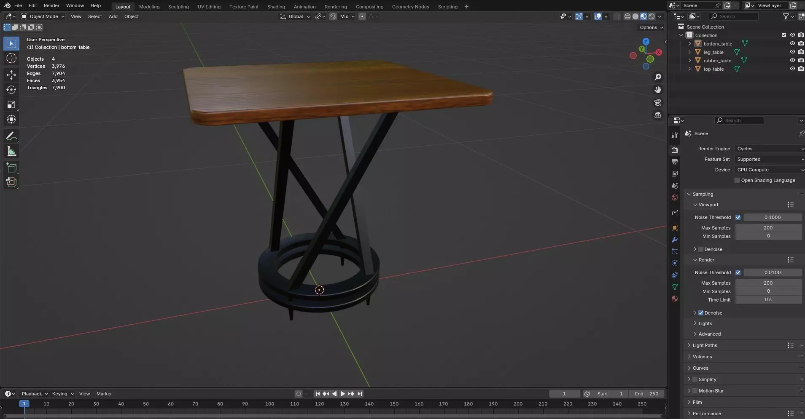
Task: Activate the Transform tool
Action: (11, 119)
